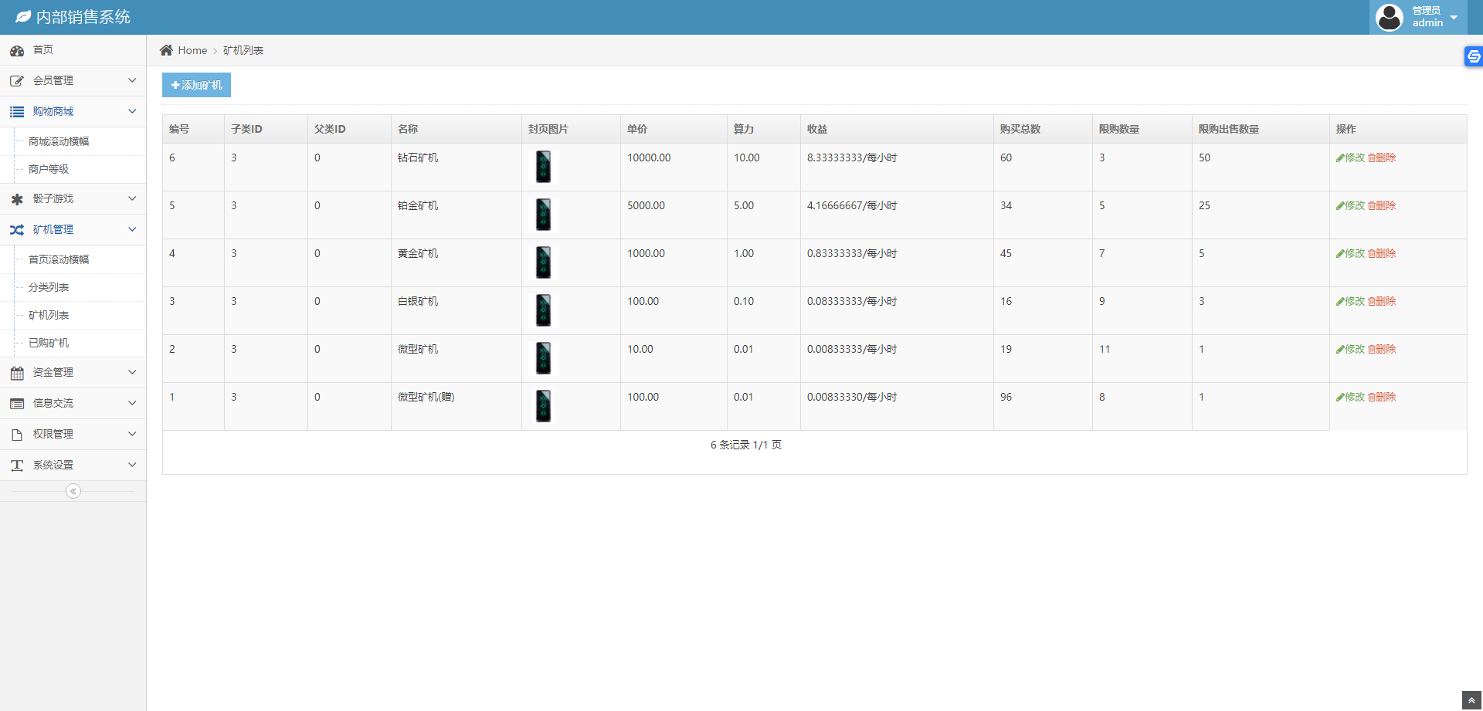Expand the 会员管理 menu chevron
The image size is (1483, 711).
(x=132, y=80)
